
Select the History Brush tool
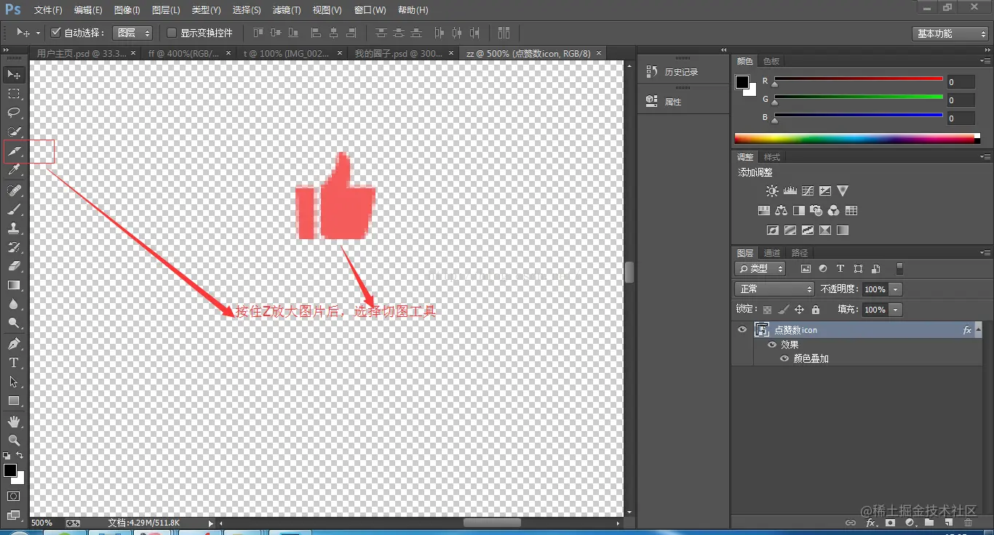pos(14,247)
